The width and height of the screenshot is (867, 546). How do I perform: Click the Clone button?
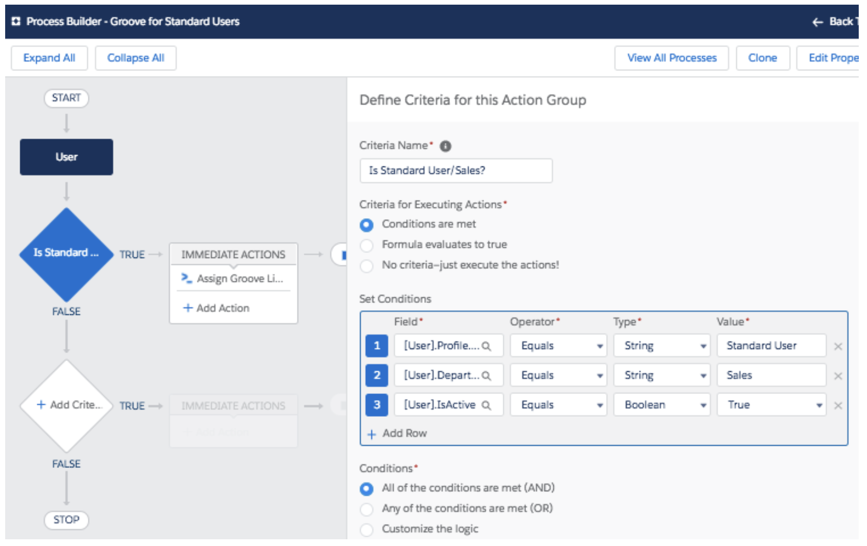point(763,58)
